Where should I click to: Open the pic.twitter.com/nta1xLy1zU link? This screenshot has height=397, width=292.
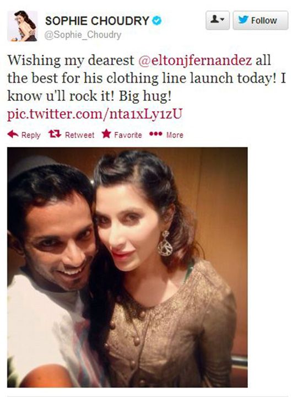(95, 114)
